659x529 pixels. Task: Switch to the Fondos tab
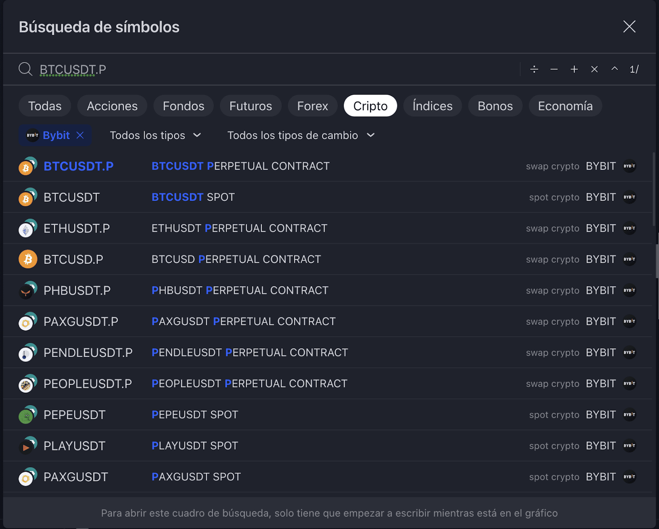coord(183,106)
